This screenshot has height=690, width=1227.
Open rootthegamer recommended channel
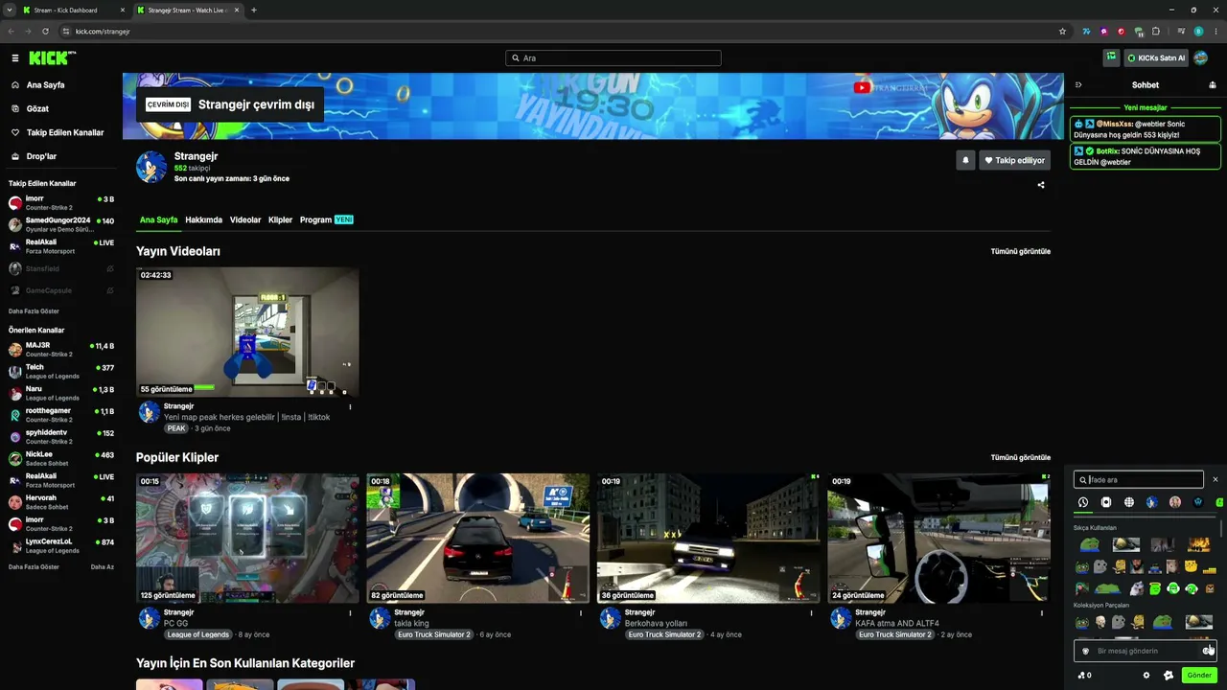pos(61,415)
